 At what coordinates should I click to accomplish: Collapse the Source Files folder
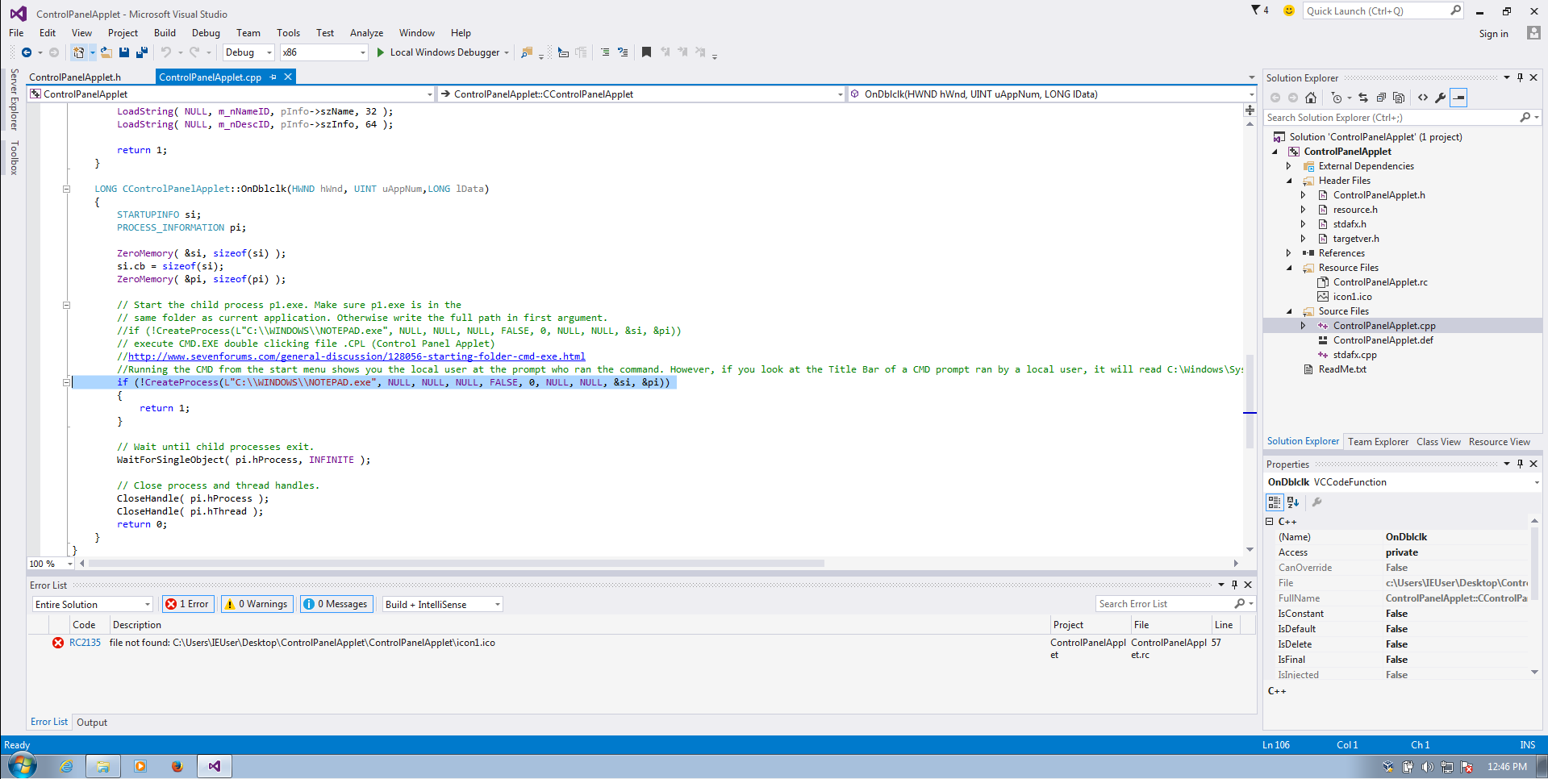(x=1288, y=310)
